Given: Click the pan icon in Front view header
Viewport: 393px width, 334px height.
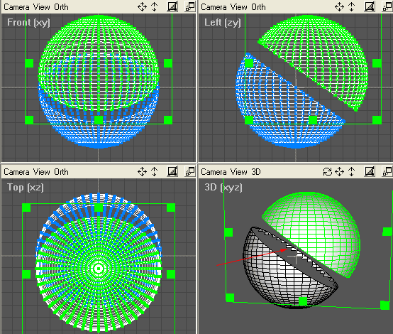Looking at the screenshot, I should (142, 7).
